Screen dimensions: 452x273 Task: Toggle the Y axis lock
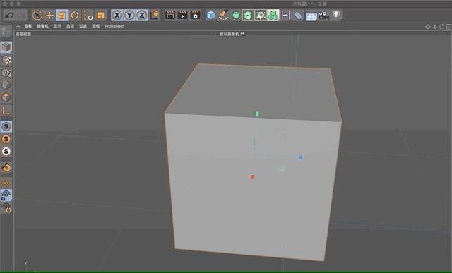pos(129,16)
